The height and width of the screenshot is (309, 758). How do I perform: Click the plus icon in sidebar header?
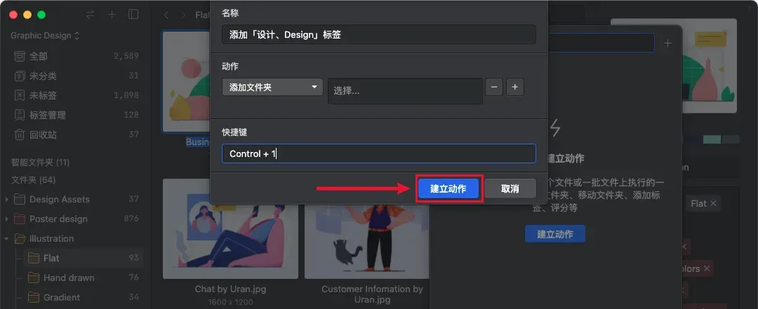112,15
